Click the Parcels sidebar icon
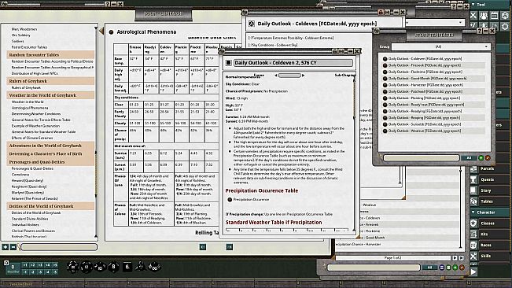 [x=473, y=169]
